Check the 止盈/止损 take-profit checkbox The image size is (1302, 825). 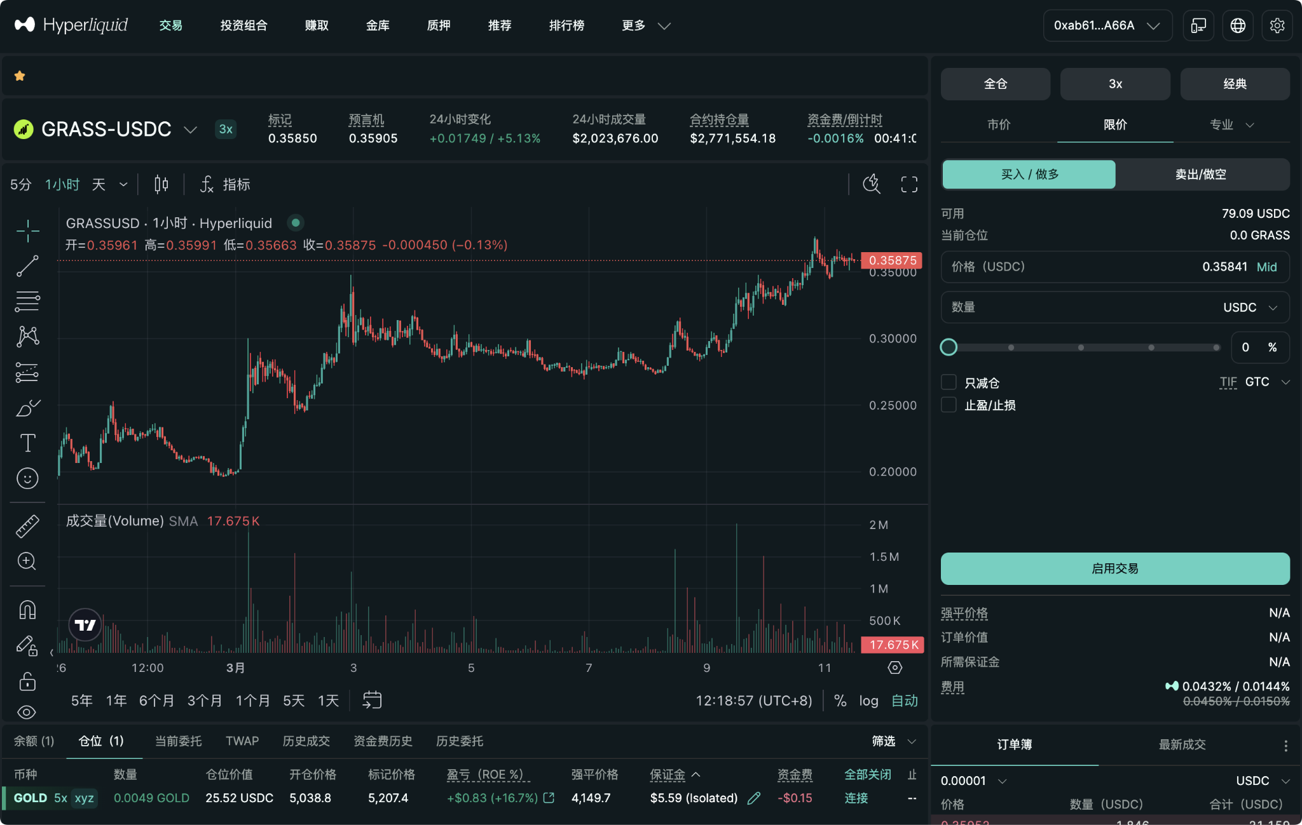tap(949, 405)
